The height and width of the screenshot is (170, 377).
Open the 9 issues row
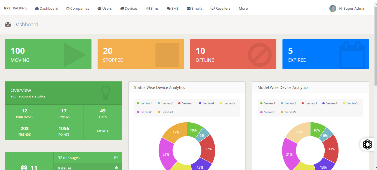point(88,167)
